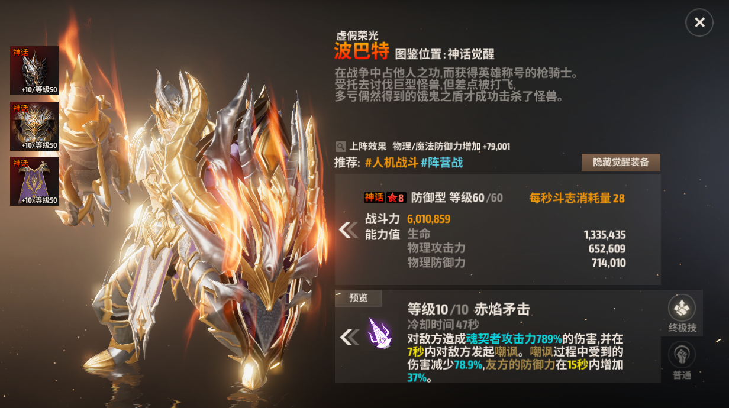The image size is (729, 408).
Task: Click the 波巴特 character name title
Action: coord(362,51)
